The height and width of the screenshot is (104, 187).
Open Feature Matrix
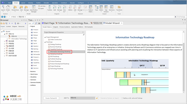[90, 9]
